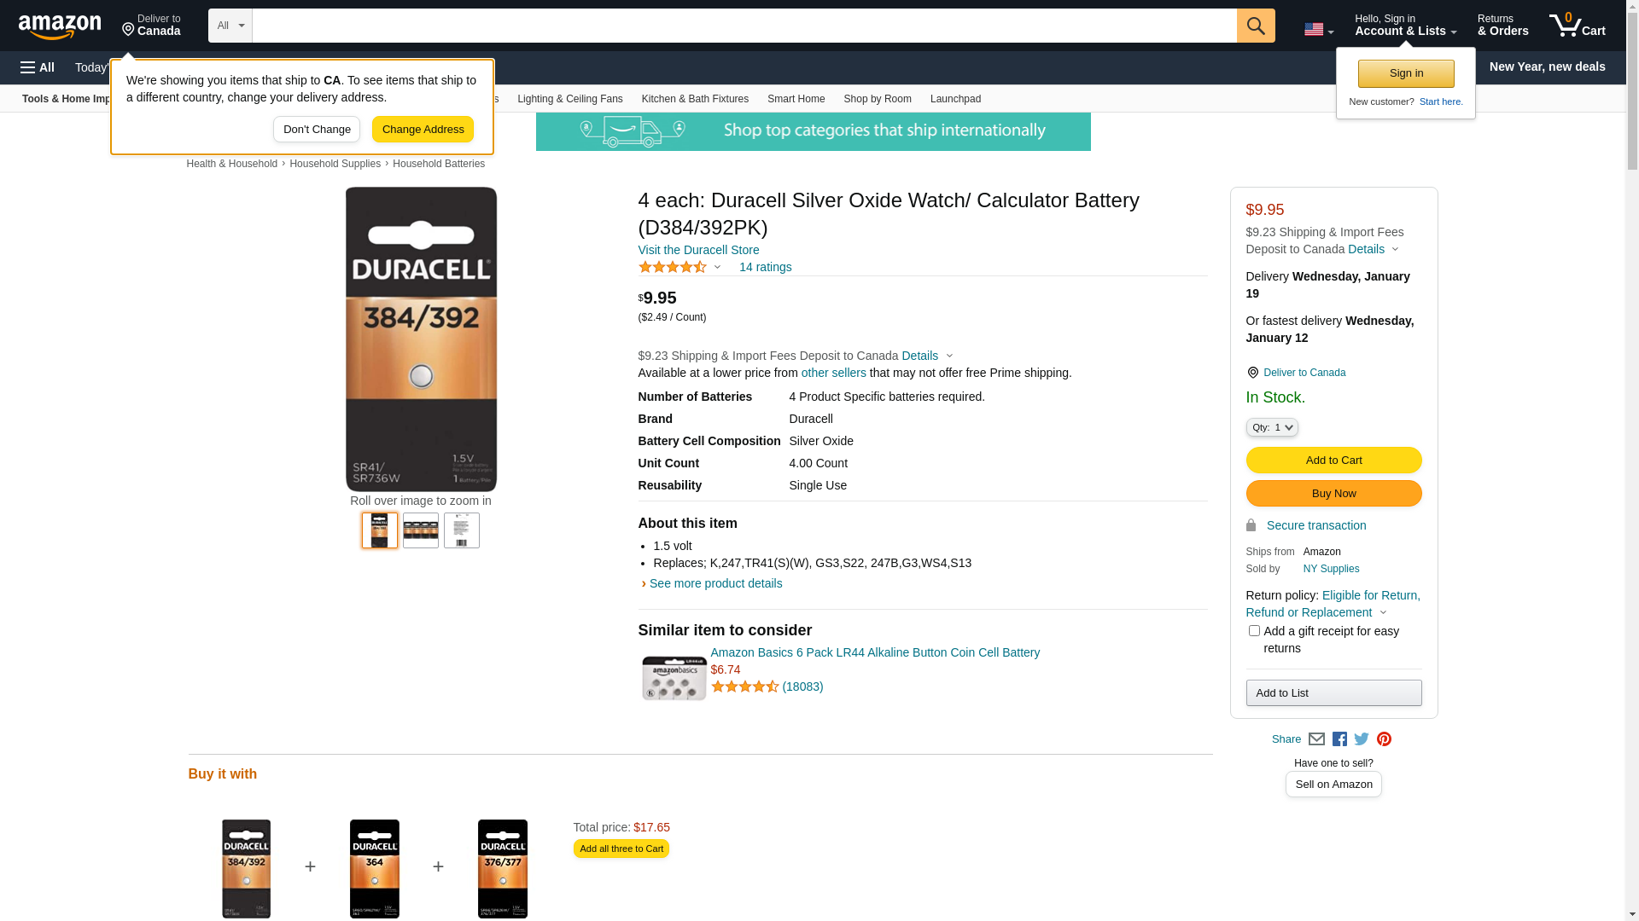This screenshot has height=921, width=1639.
Task: Click into the Amazon search field
Action: tap(743, 26)
